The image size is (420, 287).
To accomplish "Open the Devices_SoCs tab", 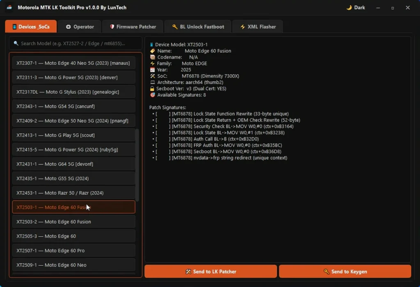I will click(x=31, y=27).
